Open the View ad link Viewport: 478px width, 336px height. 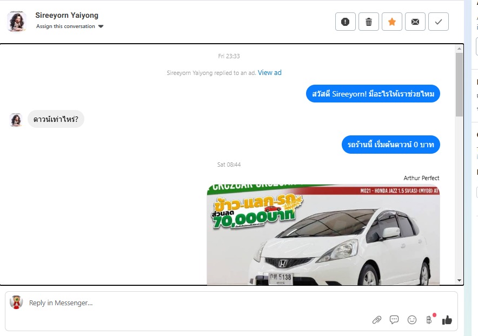[269, 73]
